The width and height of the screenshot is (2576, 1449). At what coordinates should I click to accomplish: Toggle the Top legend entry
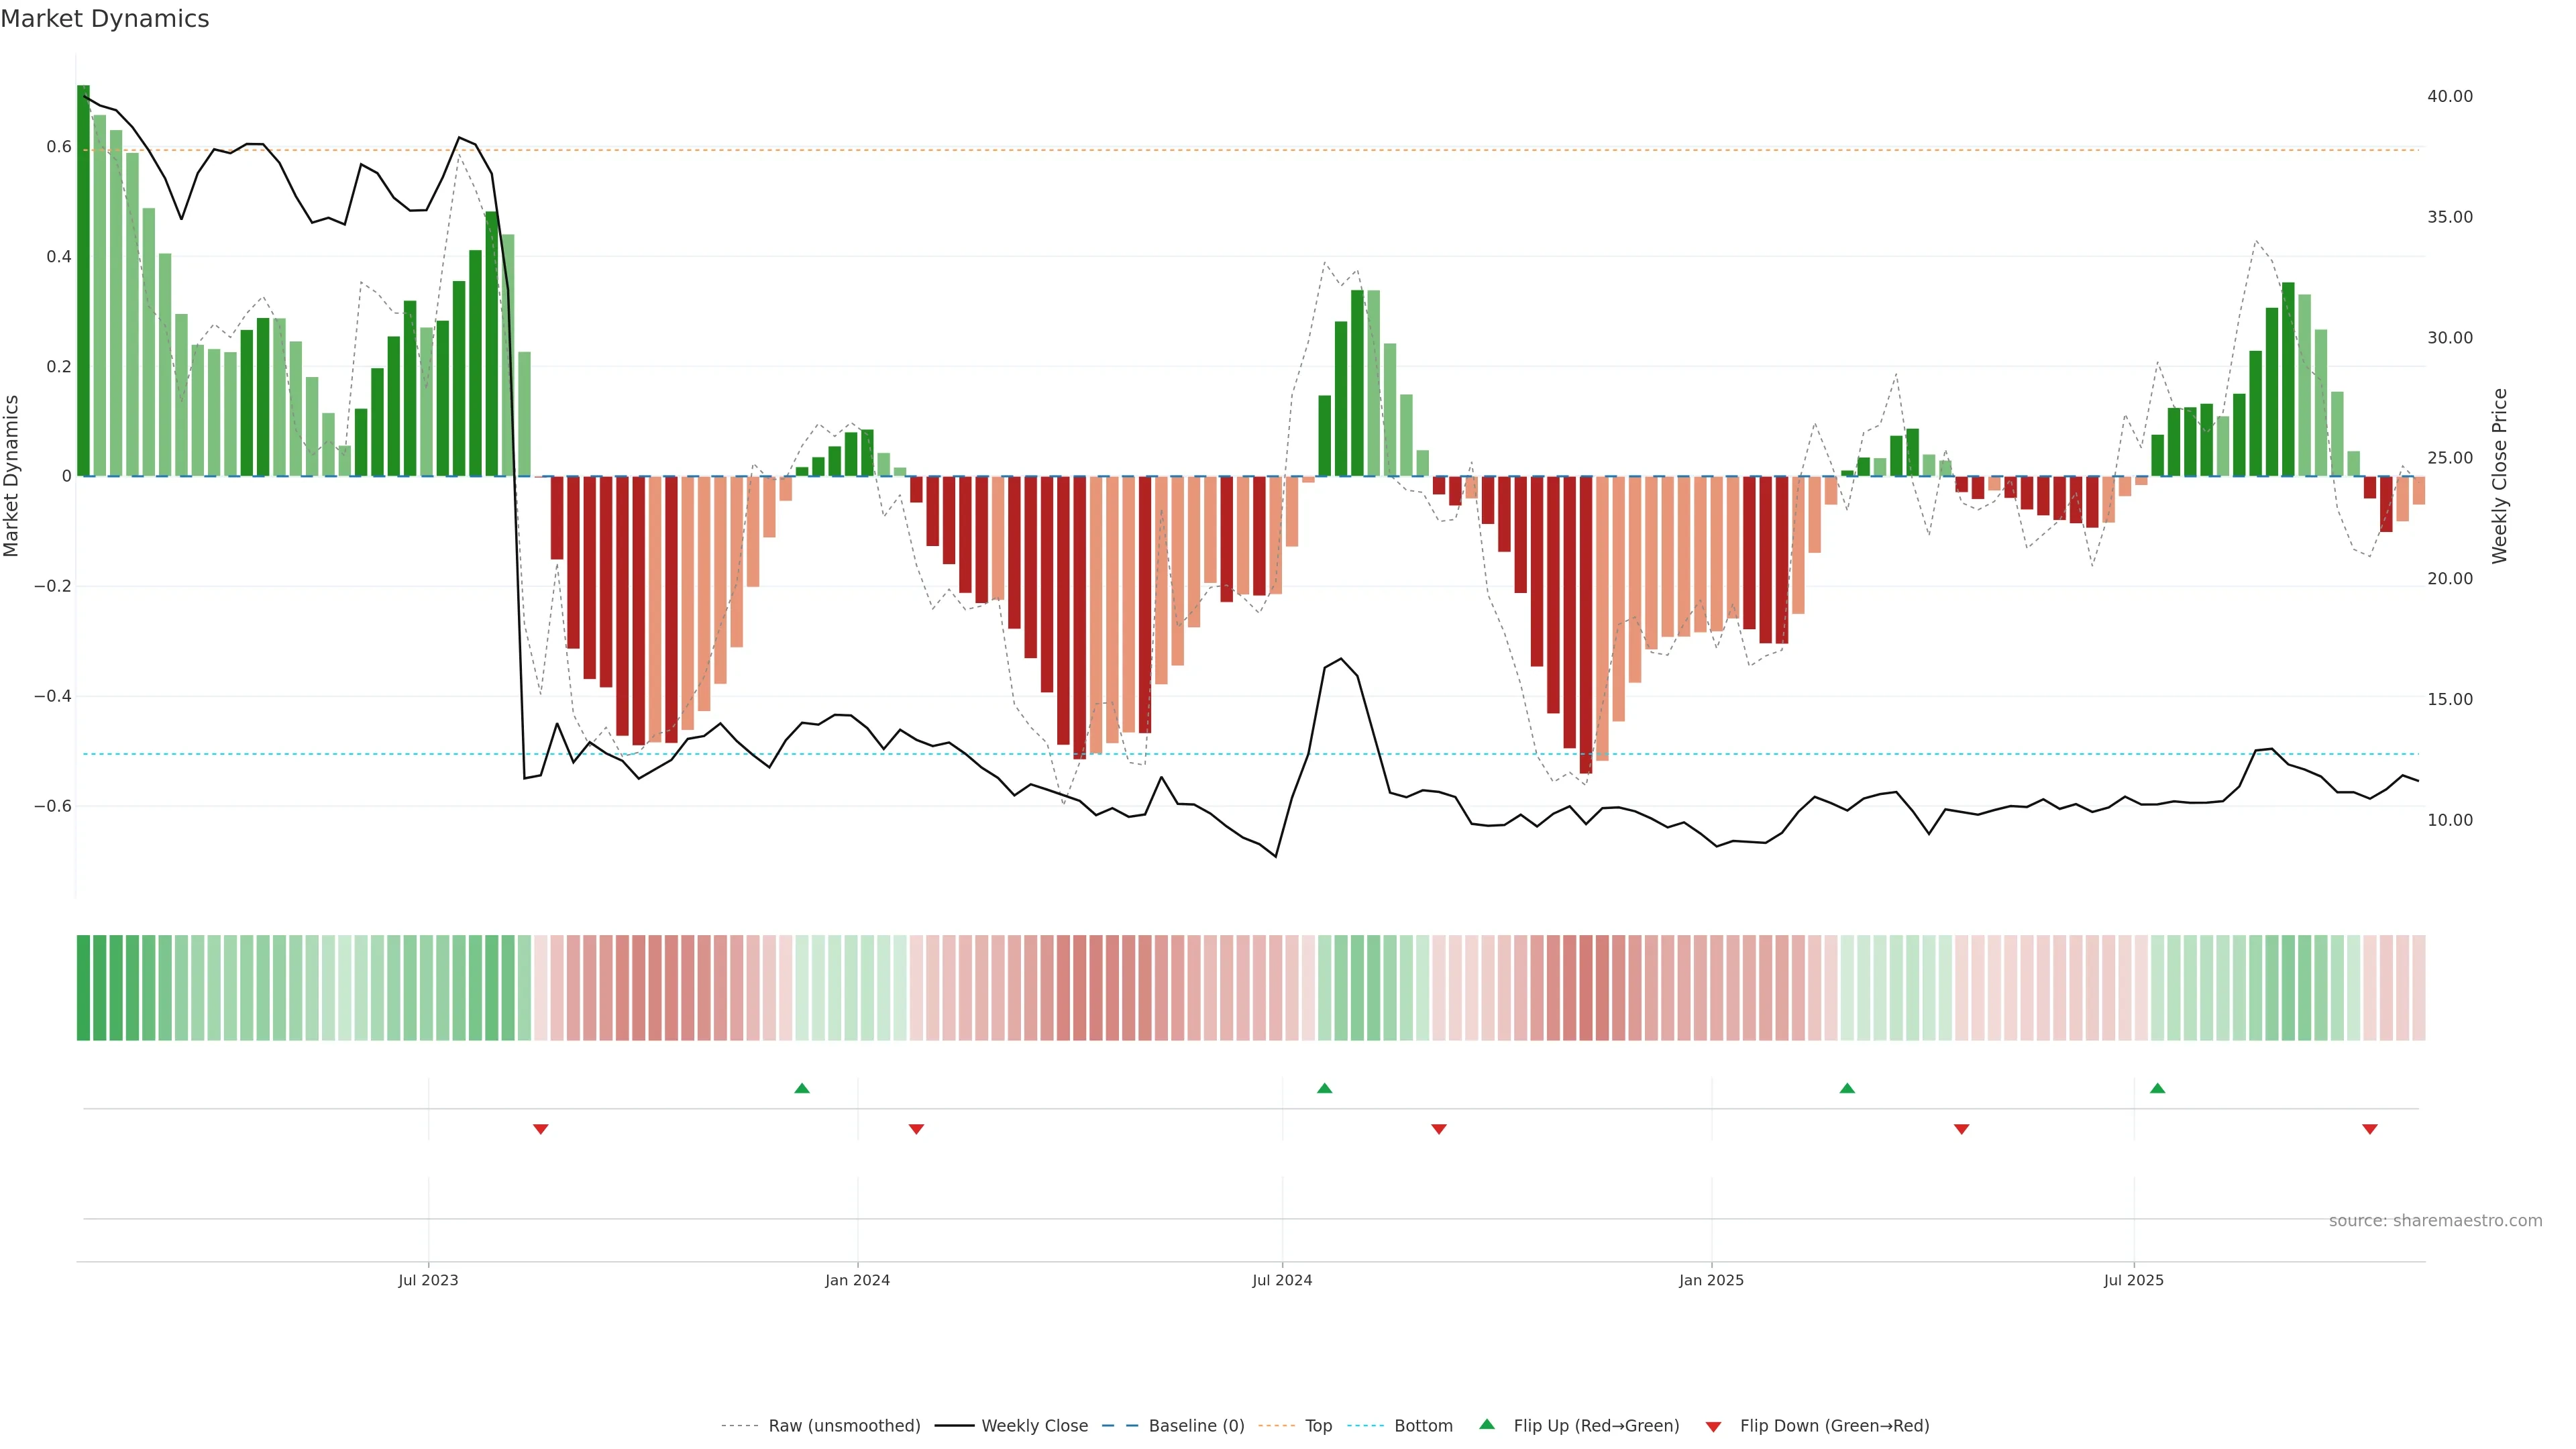coord(1318,1426)
